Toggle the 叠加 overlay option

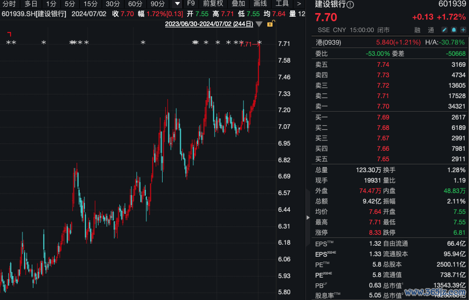(238, 4)
